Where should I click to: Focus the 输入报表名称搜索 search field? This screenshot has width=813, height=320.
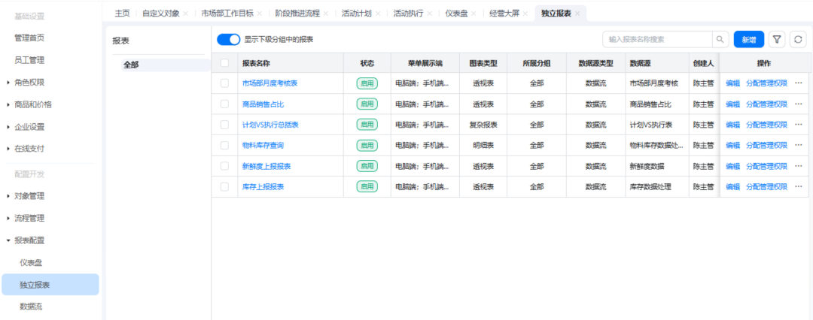coord(657,39)
